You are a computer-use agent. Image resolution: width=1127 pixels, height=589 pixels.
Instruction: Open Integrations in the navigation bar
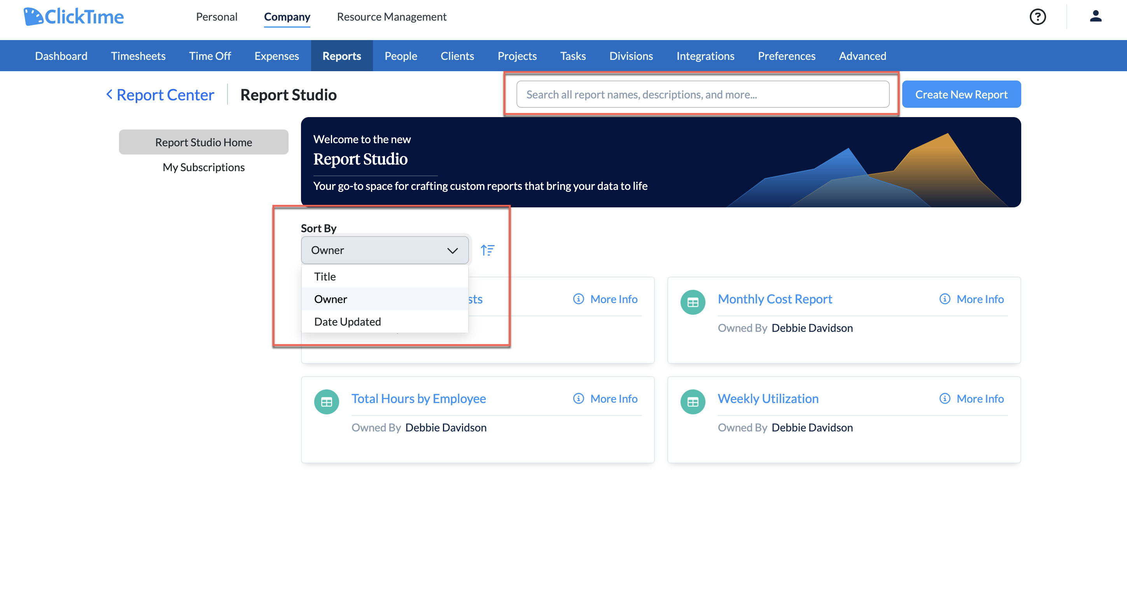tap(705, 56)
